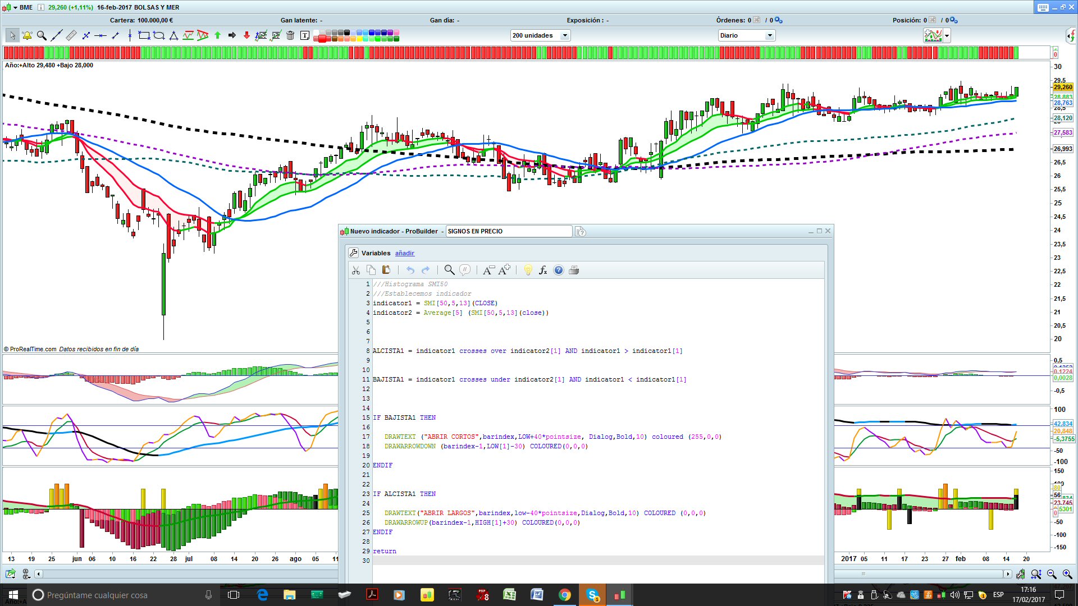Image resolution: width=1078 pixels, height=606 pixels.
Task: Click the añadir variables link
Action: (x=404, y=253)
